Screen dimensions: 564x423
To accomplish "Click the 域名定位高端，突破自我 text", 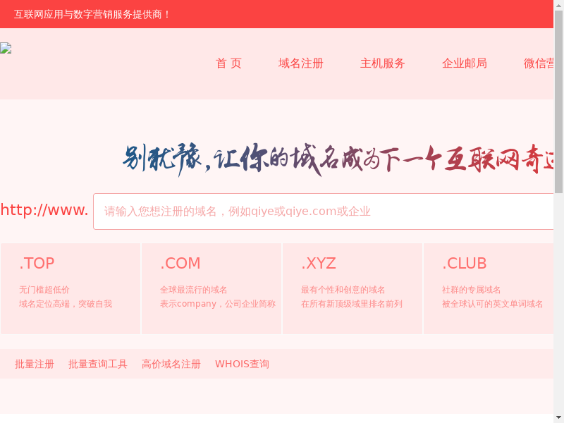I will [x=66, y=304].
